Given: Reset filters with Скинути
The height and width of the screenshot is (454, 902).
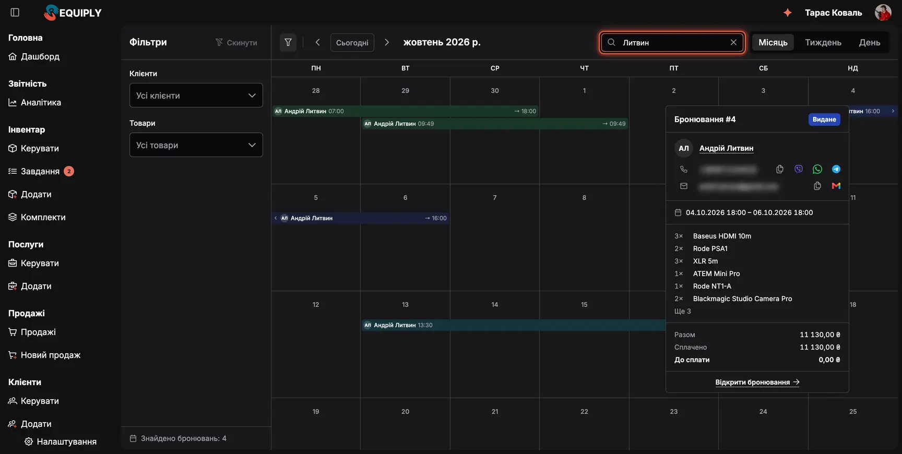Looking at the screenshot, I should [236, 42].
